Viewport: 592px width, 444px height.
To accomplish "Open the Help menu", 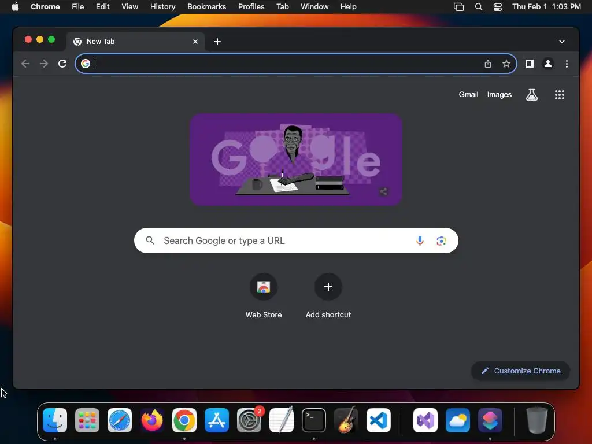I will (x=348, y=7).
